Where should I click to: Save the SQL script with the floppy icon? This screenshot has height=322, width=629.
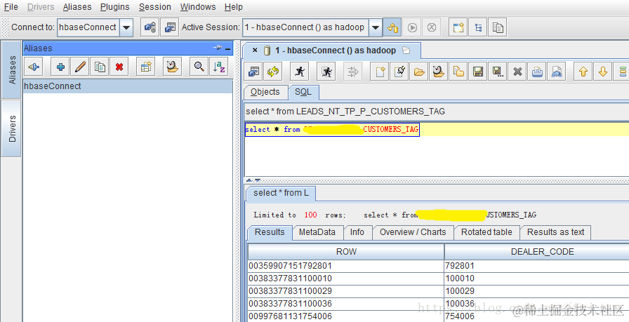(x=478, y=72)
